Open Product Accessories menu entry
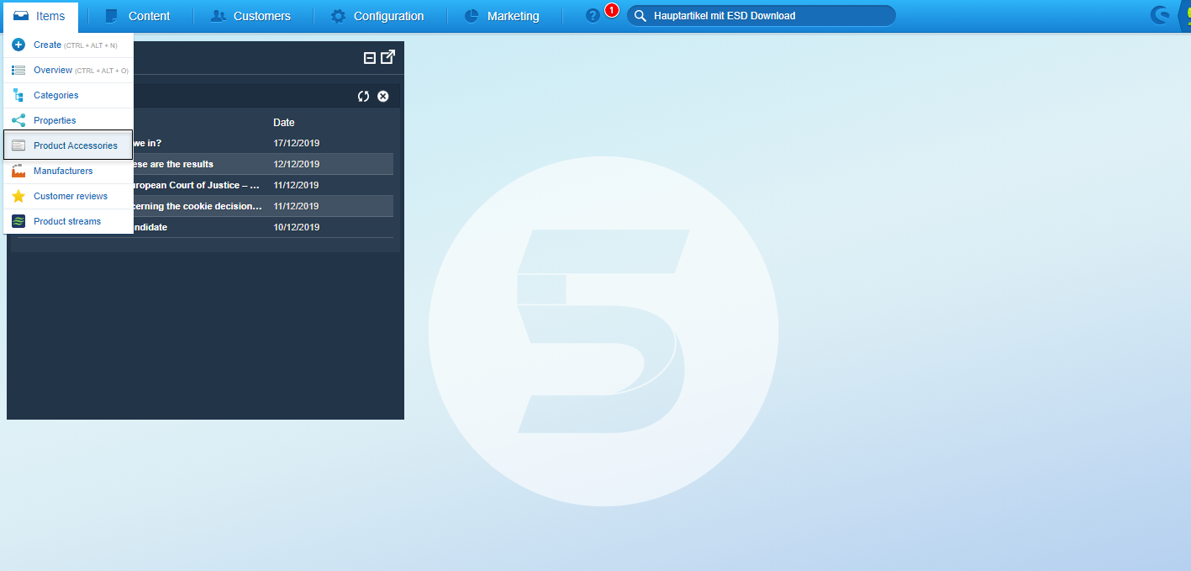 68,145
